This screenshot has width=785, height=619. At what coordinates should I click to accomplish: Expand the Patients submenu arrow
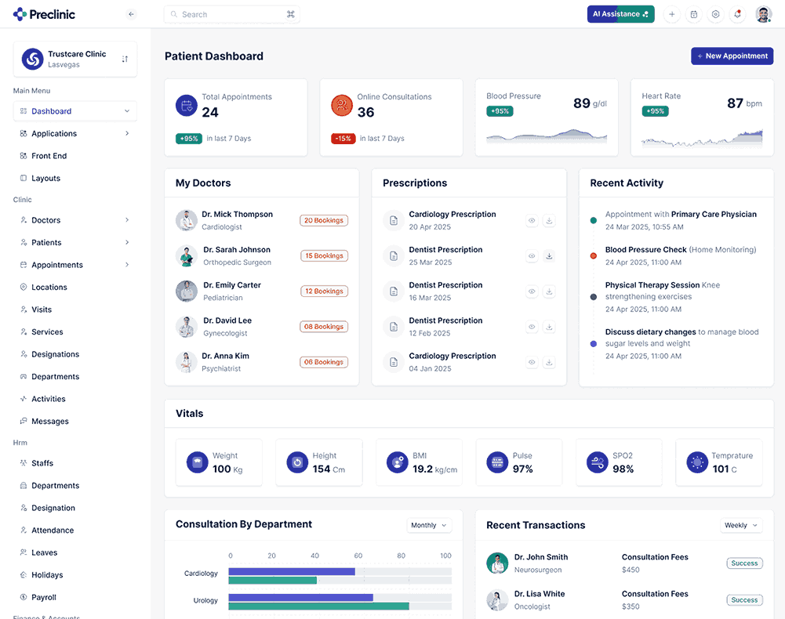pos(127,243)
